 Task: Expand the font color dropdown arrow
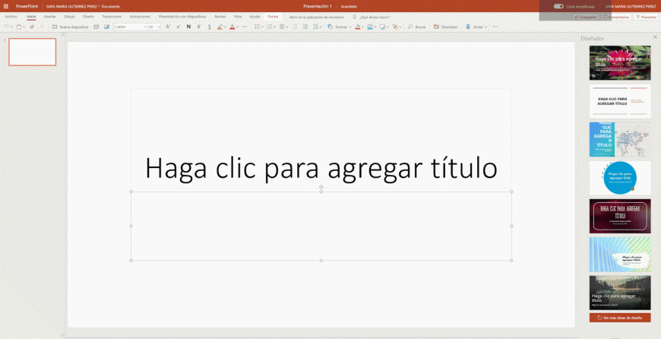tap(237, 27)
